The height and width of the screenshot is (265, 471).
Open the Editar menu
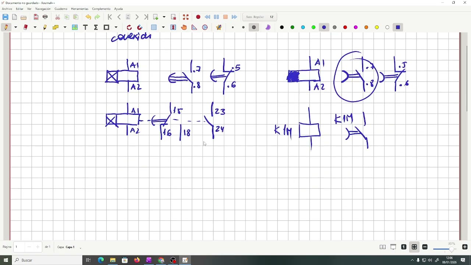click(20, 9)
